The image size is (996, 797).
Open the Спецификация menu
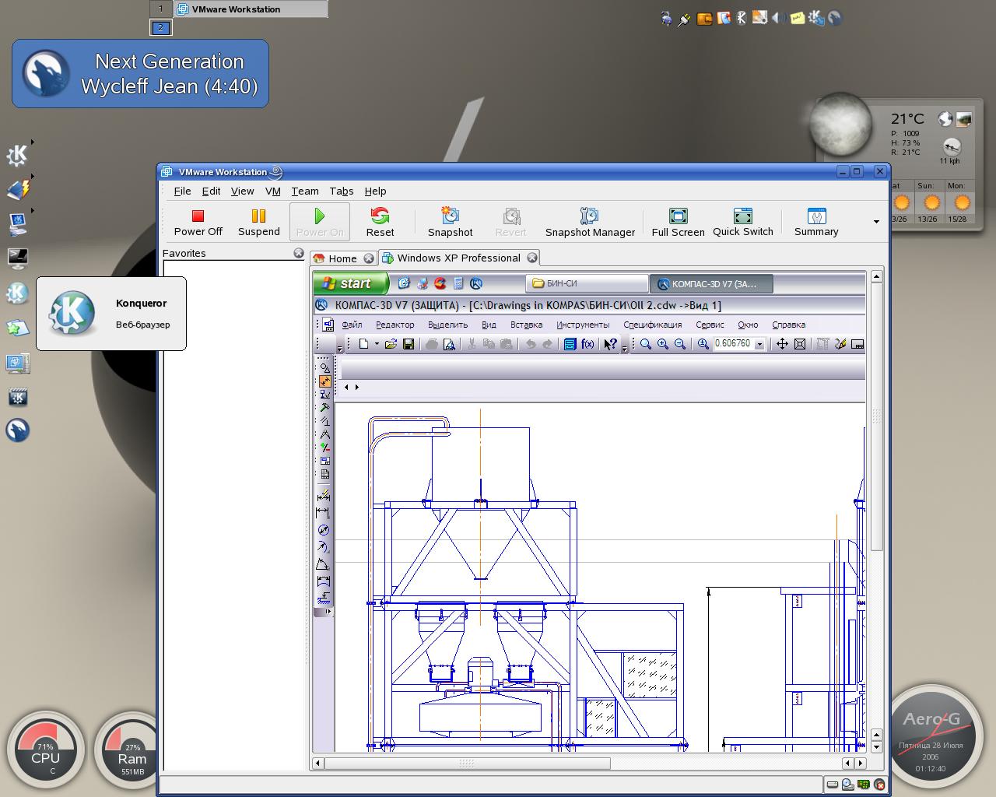tap(652, 325)
